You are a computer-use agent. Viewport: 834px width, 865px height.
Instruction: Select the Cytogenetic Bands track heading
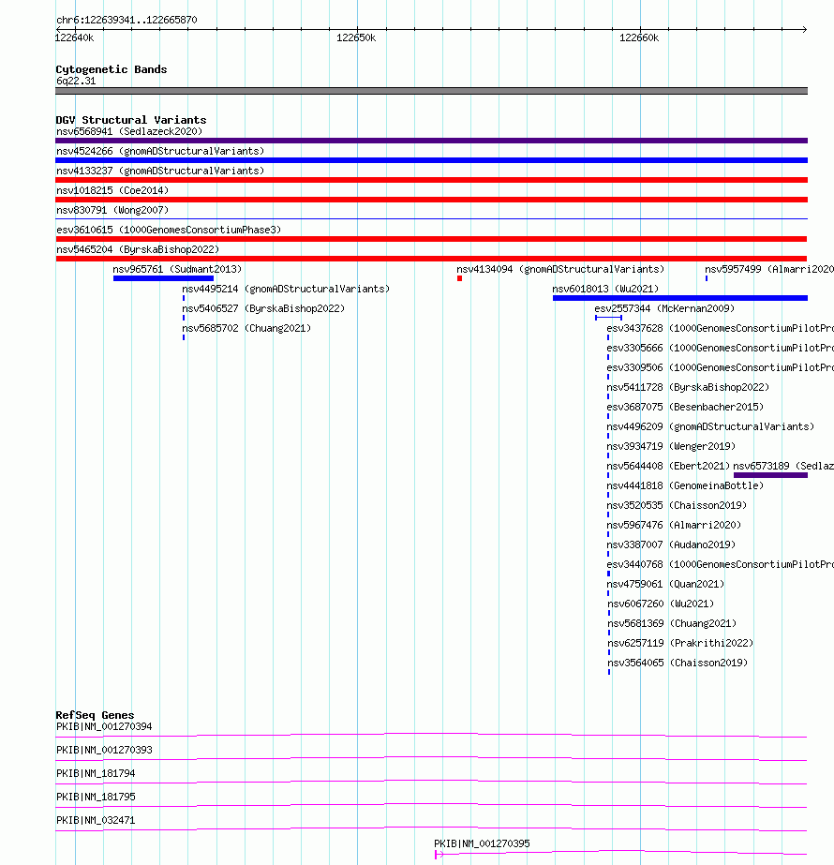point(112,69)
